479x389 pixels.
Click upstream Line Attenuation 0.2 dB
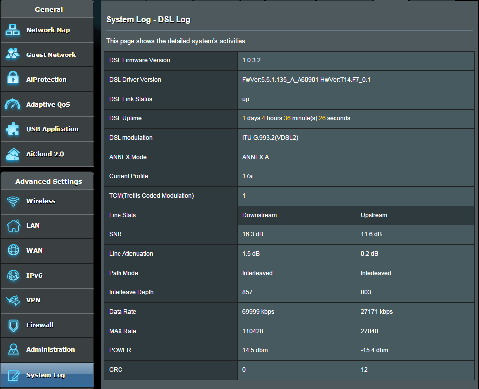[369, 254]
